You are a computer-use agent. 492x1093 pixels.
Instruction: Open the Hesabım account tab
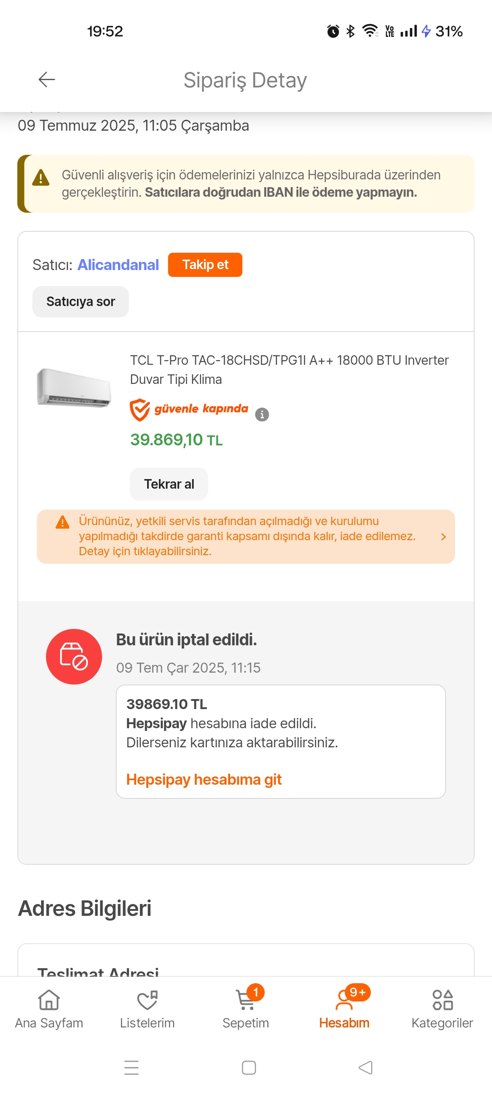(344, 1009)
